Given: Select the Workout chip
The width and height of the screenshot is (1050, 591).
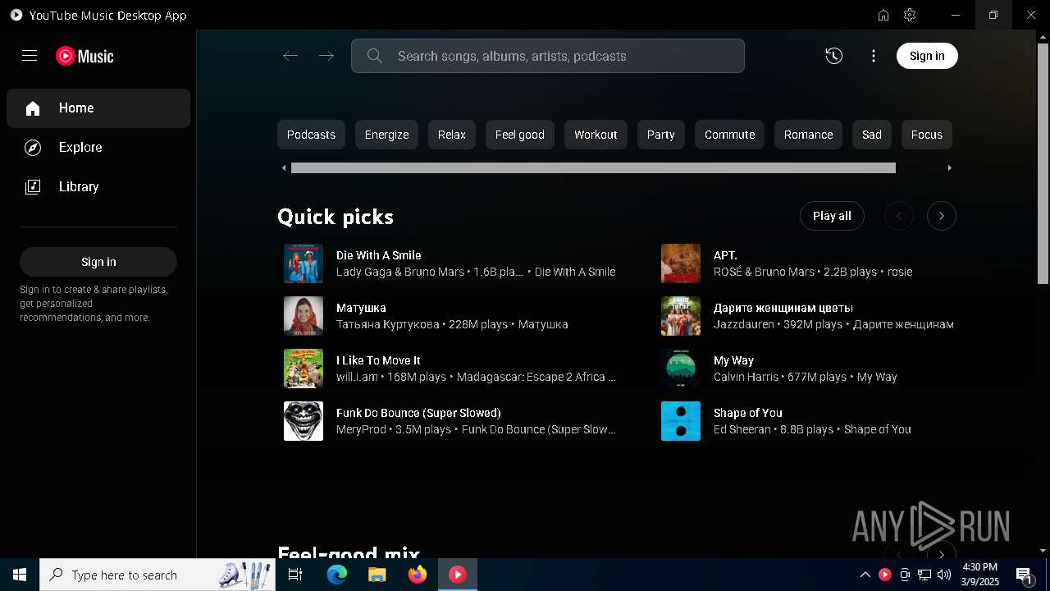Looking at the screenshot, I should pyautogui.click(x=596, y=135).
